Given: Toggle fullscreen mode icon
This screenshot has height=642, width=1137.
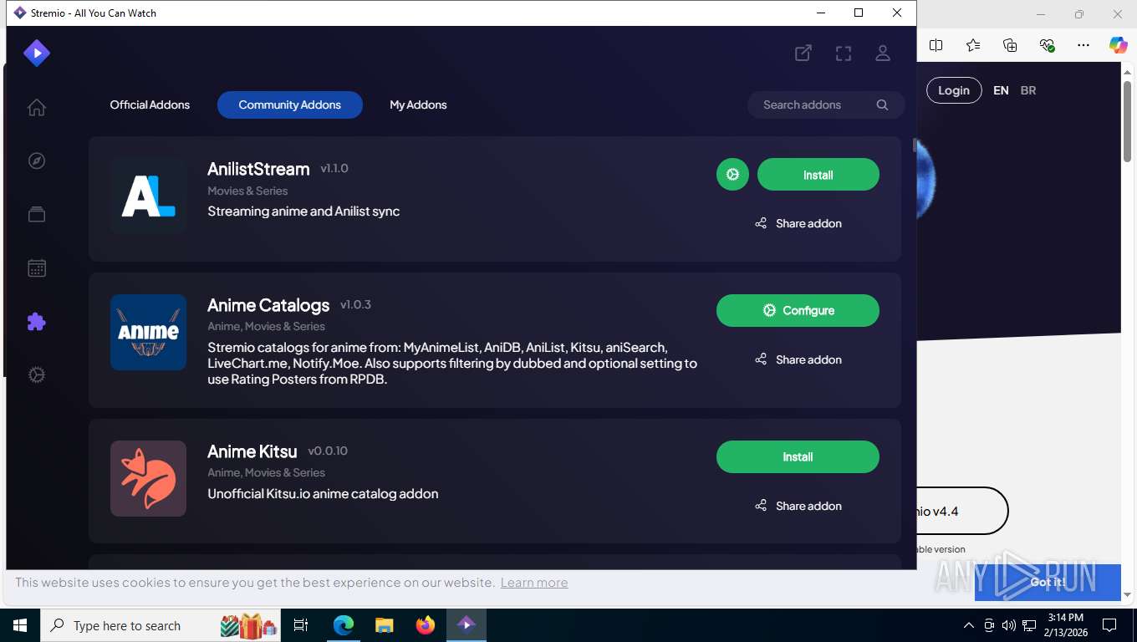Looking at the screenshot, I should pyautogui.click(x=844, y=53).
